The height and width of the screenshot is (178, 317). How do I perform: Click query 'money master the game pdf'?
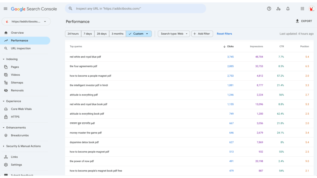pyautogui.click(x=86, y=133)
